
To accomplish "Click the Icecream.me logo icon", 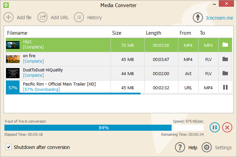I will pos(198,18).
